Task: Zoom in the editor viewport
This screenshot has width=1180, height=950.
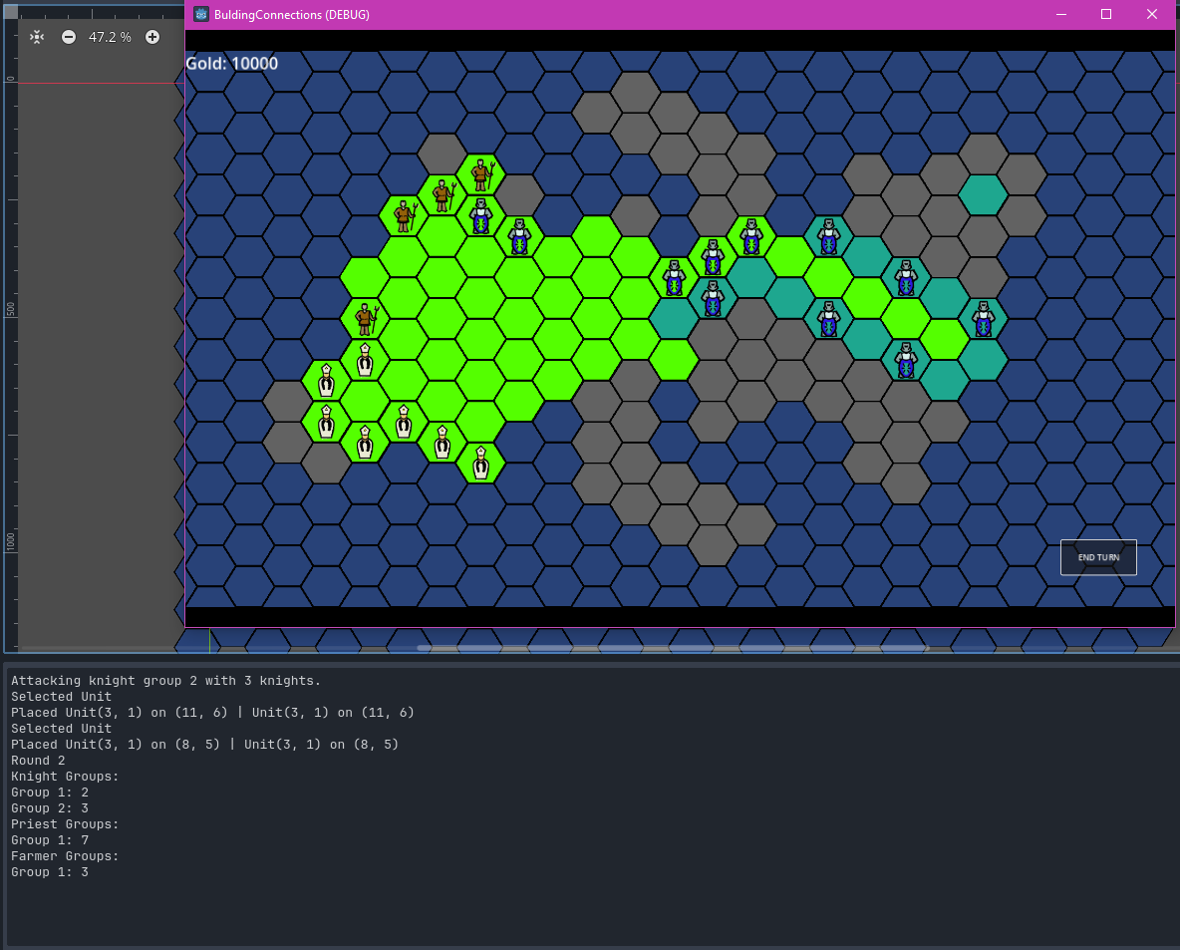Action: coord(152,37)
